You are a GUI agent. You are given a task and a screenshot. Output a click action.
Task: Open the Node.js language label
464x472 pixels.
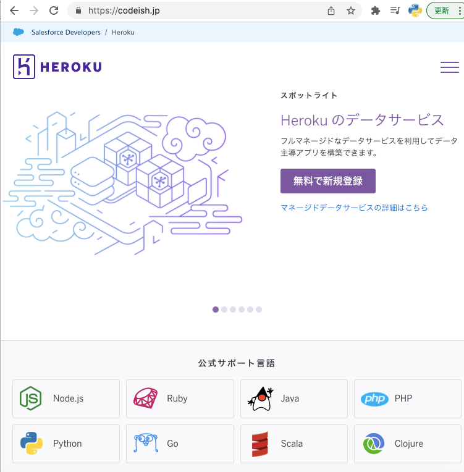click(x=68, y=398)
